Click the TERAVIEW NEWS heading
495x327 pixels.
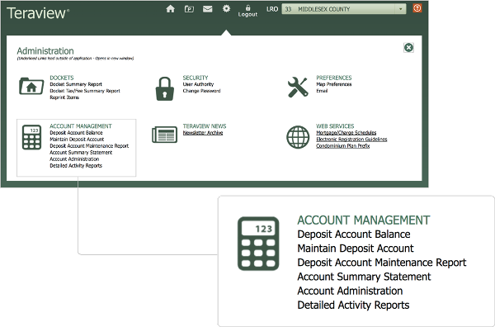pyautogui.click(x=205, y=126)
